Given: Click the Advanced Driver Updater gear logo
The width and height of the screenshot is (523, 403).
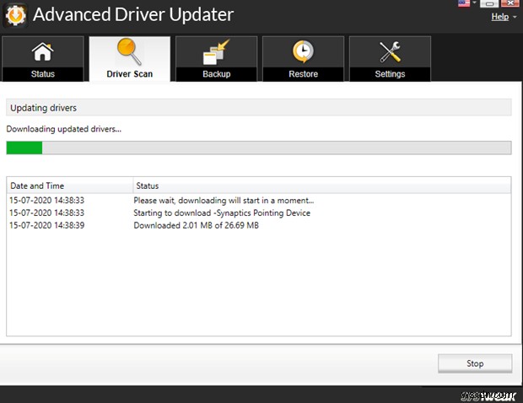Looking at the screenshot, I should (x=15, y=15).
